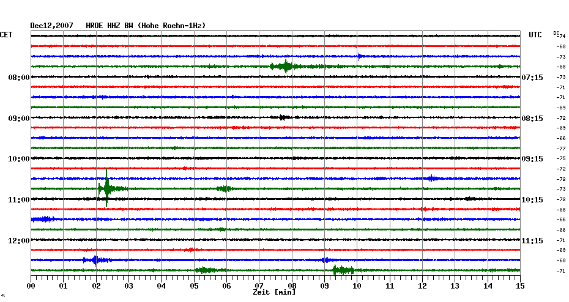This screenshot has height=302, width=569.
Task: Click minute tick label 07
Action: click(259, 286)
